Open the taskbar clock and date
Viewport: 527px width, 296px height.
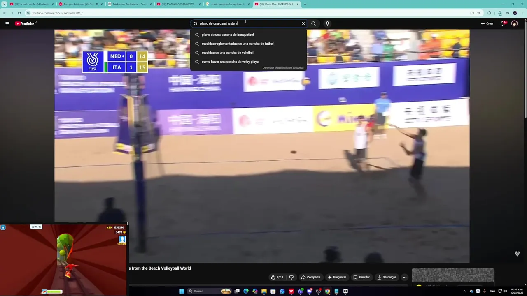[x=517, y=291]
